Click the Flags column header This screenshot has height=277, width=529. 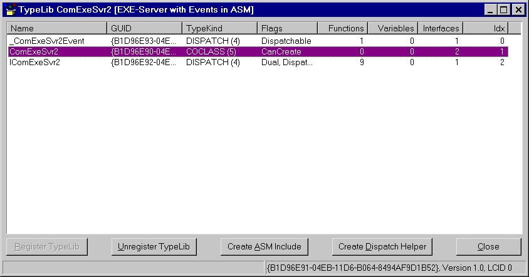tap(288, 28)
